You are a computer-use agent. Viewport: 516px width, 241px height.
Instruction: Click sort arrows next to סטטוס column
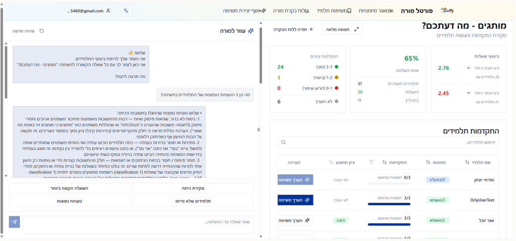(x=427, y=163)
